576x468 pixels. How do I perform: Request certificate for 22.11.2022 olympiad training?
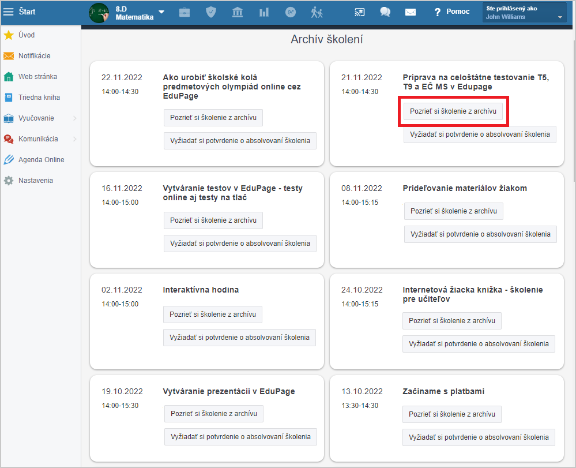pyautogui.click(x=240, y=141)
